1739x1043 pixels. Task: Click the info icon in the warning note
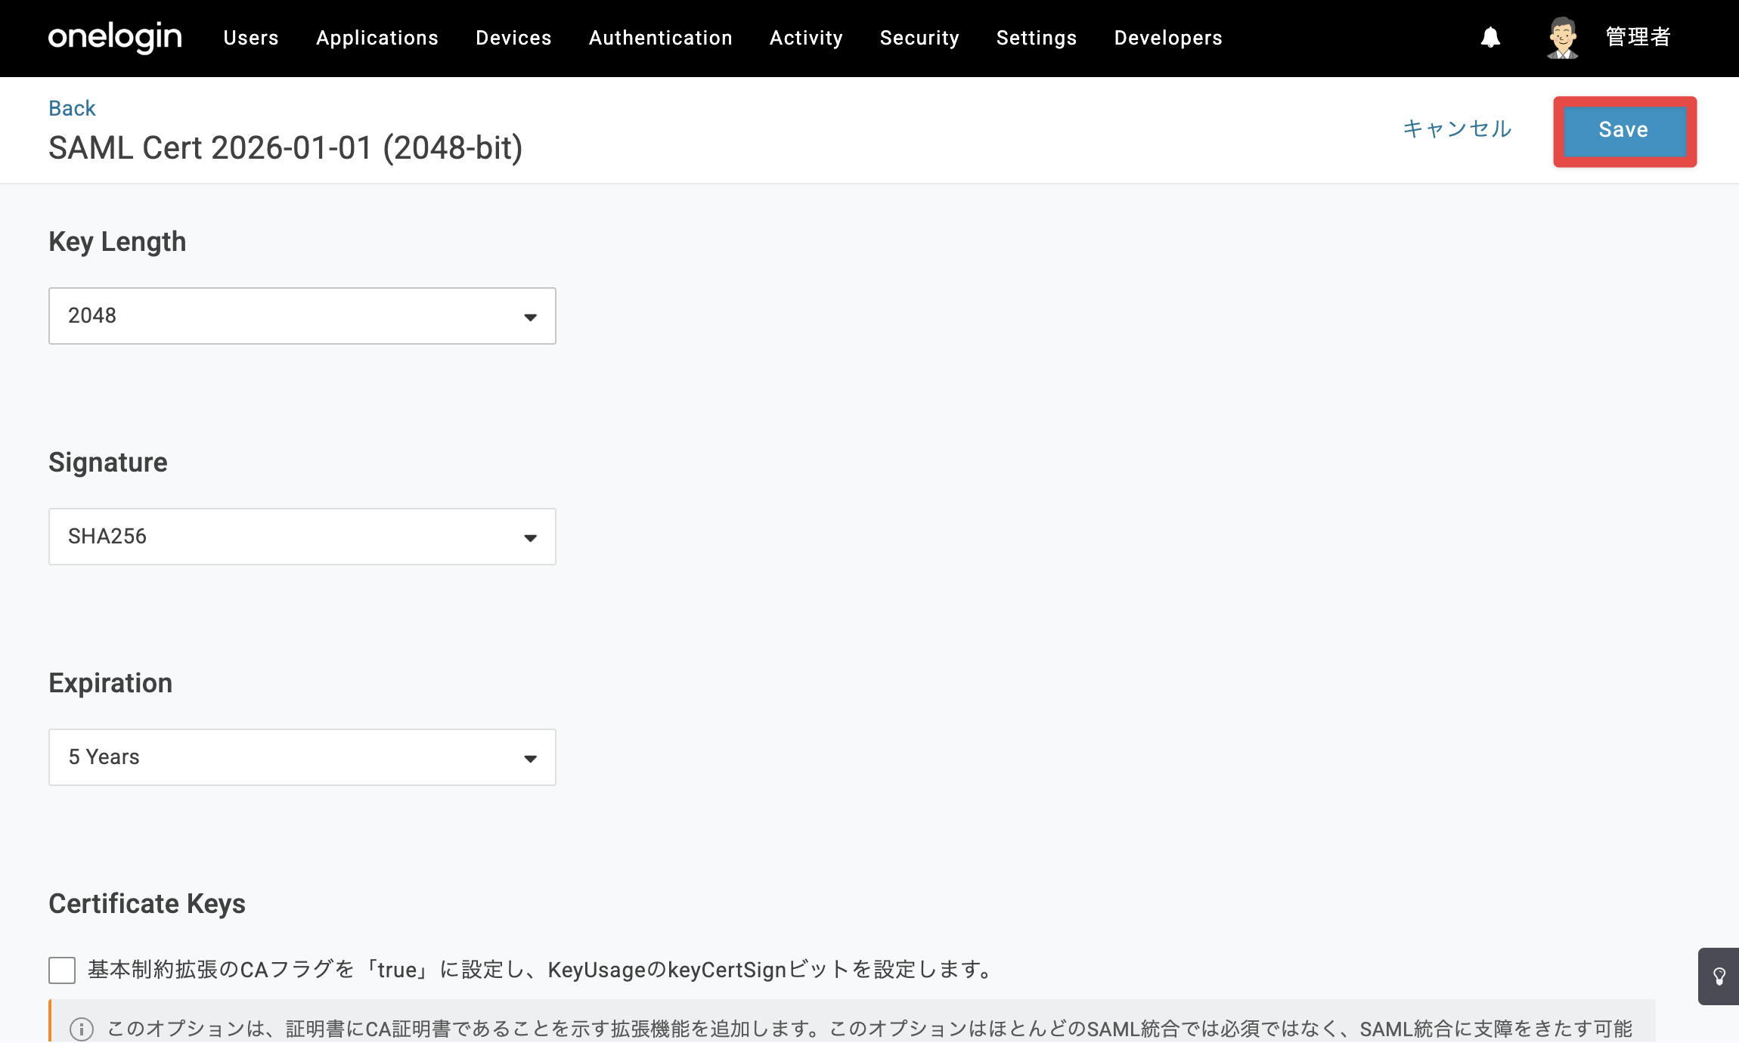click(82, 1029)
